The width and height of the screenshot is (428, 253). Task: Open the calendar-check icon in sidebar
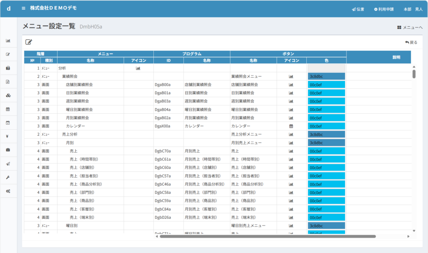pyautogui.click(x=8, y=123)
